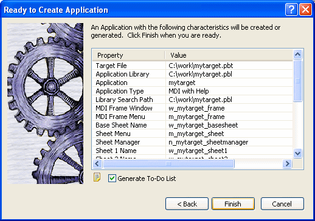The image size is (315, 221).
Task: Close the Ready to Create Application dialog
Action: coord(305,9)
